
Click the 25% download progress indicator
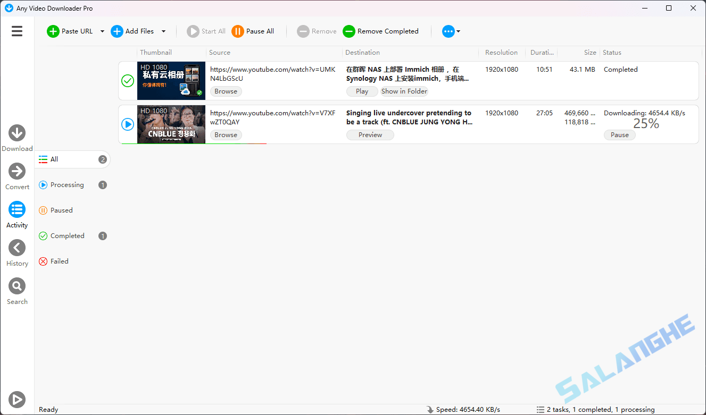click(646, 123)
